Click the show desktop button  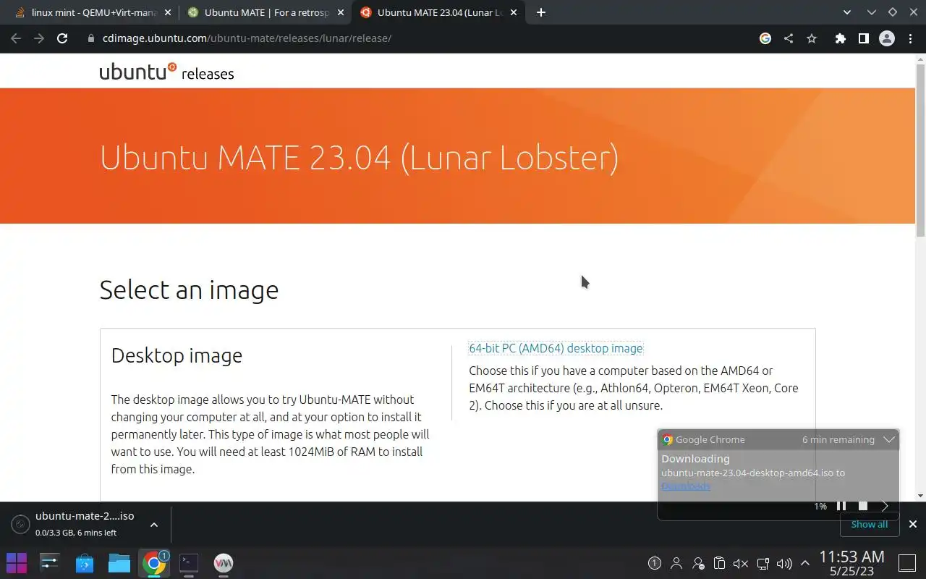pos(907,563)
